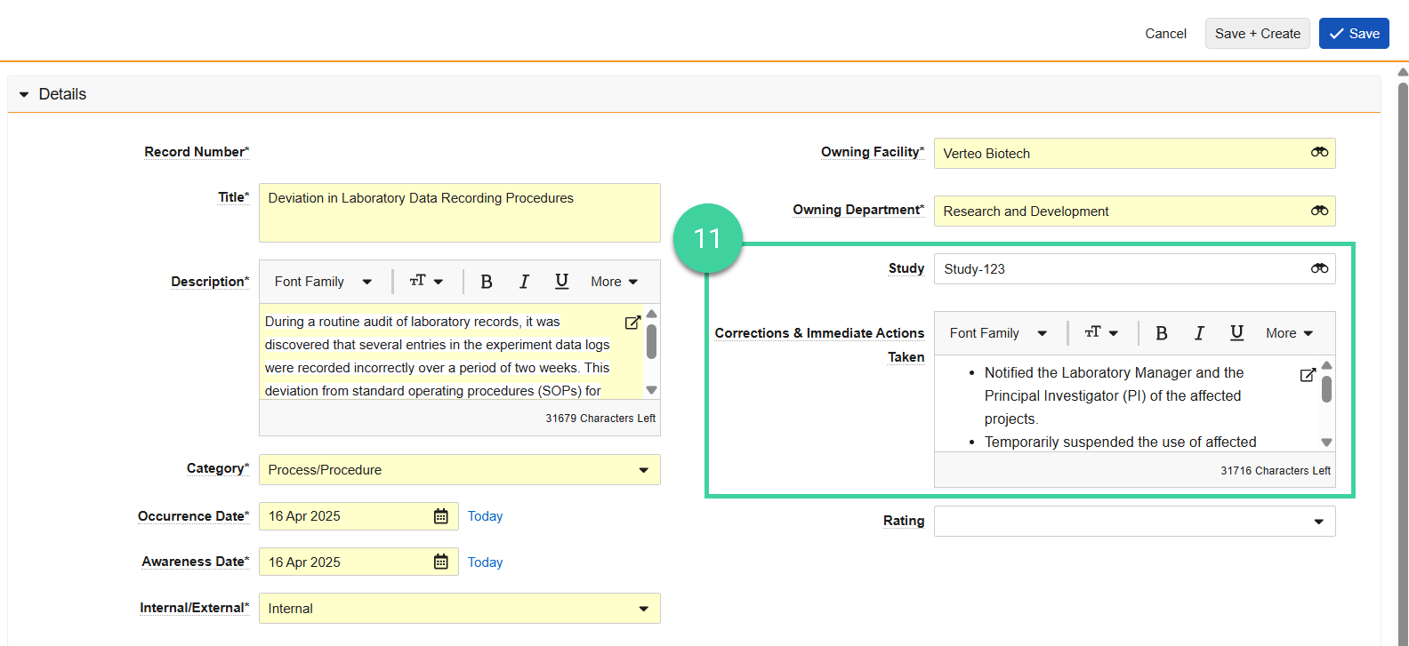Toggle Underline in the Corrections & Immediate Actions toolbar
The height and width of the screenshot is (646, 1409).
1236,333
